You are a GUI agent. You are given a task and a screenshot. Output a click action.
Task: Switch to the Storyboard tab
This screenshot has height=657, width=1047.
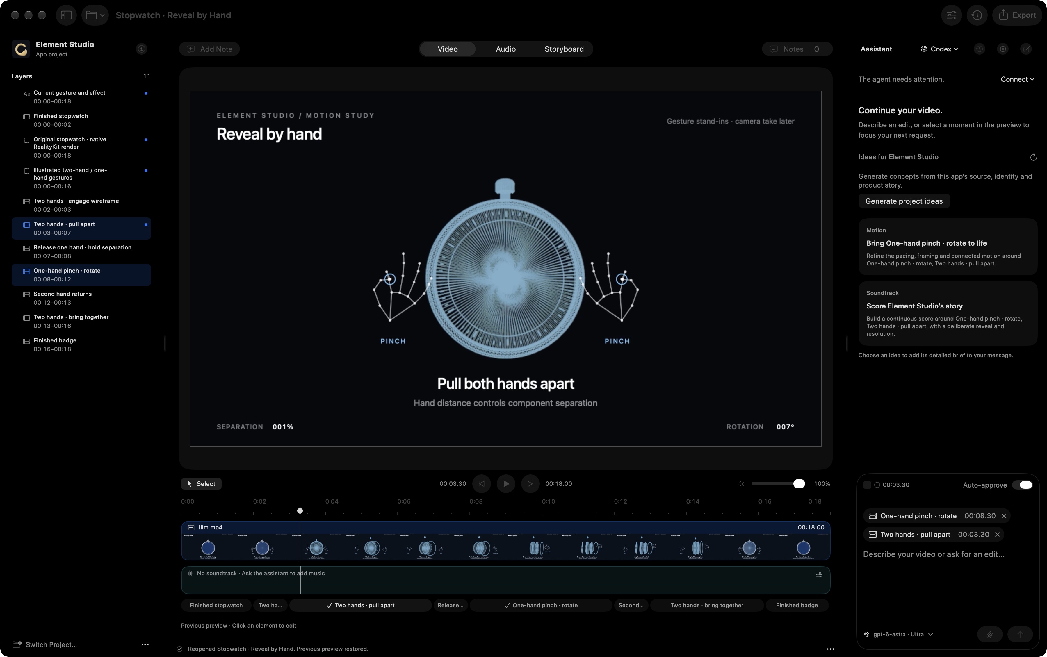pos(564,49)
